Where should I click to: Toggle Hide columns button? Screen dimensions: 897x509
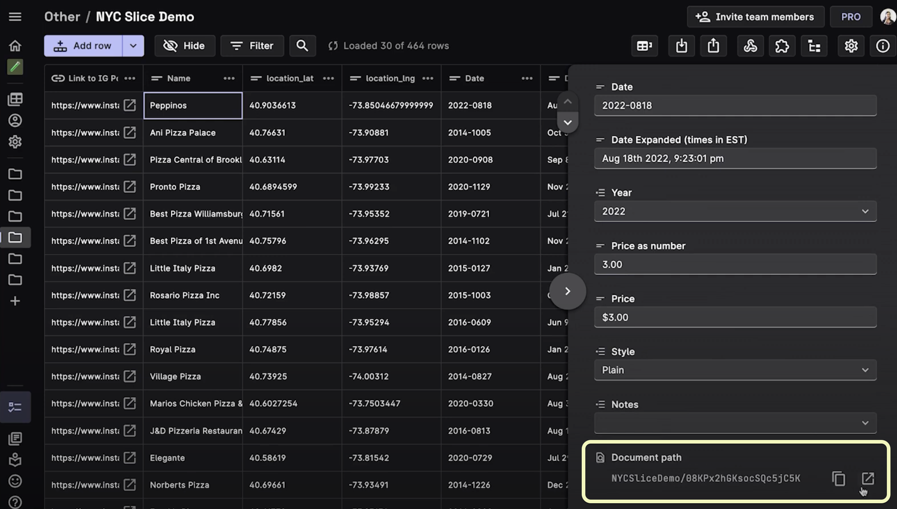(x=185, y=46)
